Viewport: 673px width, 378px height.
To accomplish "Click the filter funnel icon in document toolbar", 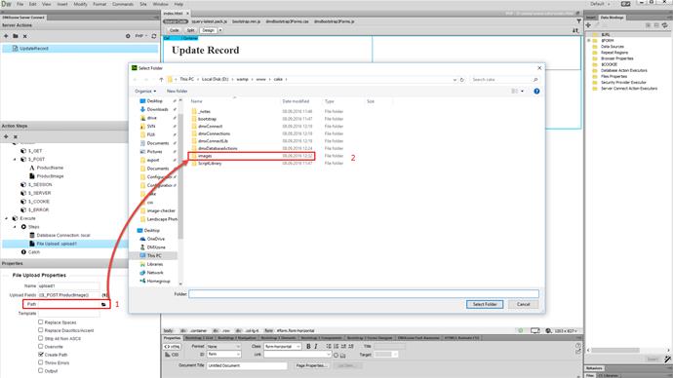I will pos(579,21).
